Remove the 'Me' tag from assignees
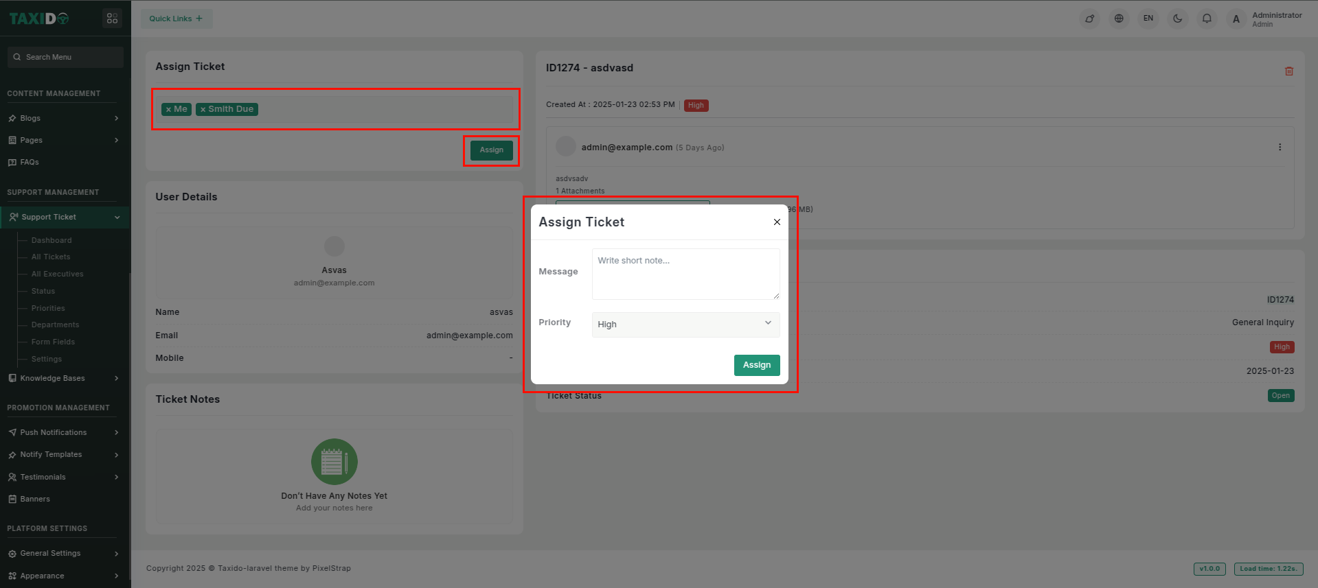This screenshot has width=1318, height=588. (x=168, y=110)
